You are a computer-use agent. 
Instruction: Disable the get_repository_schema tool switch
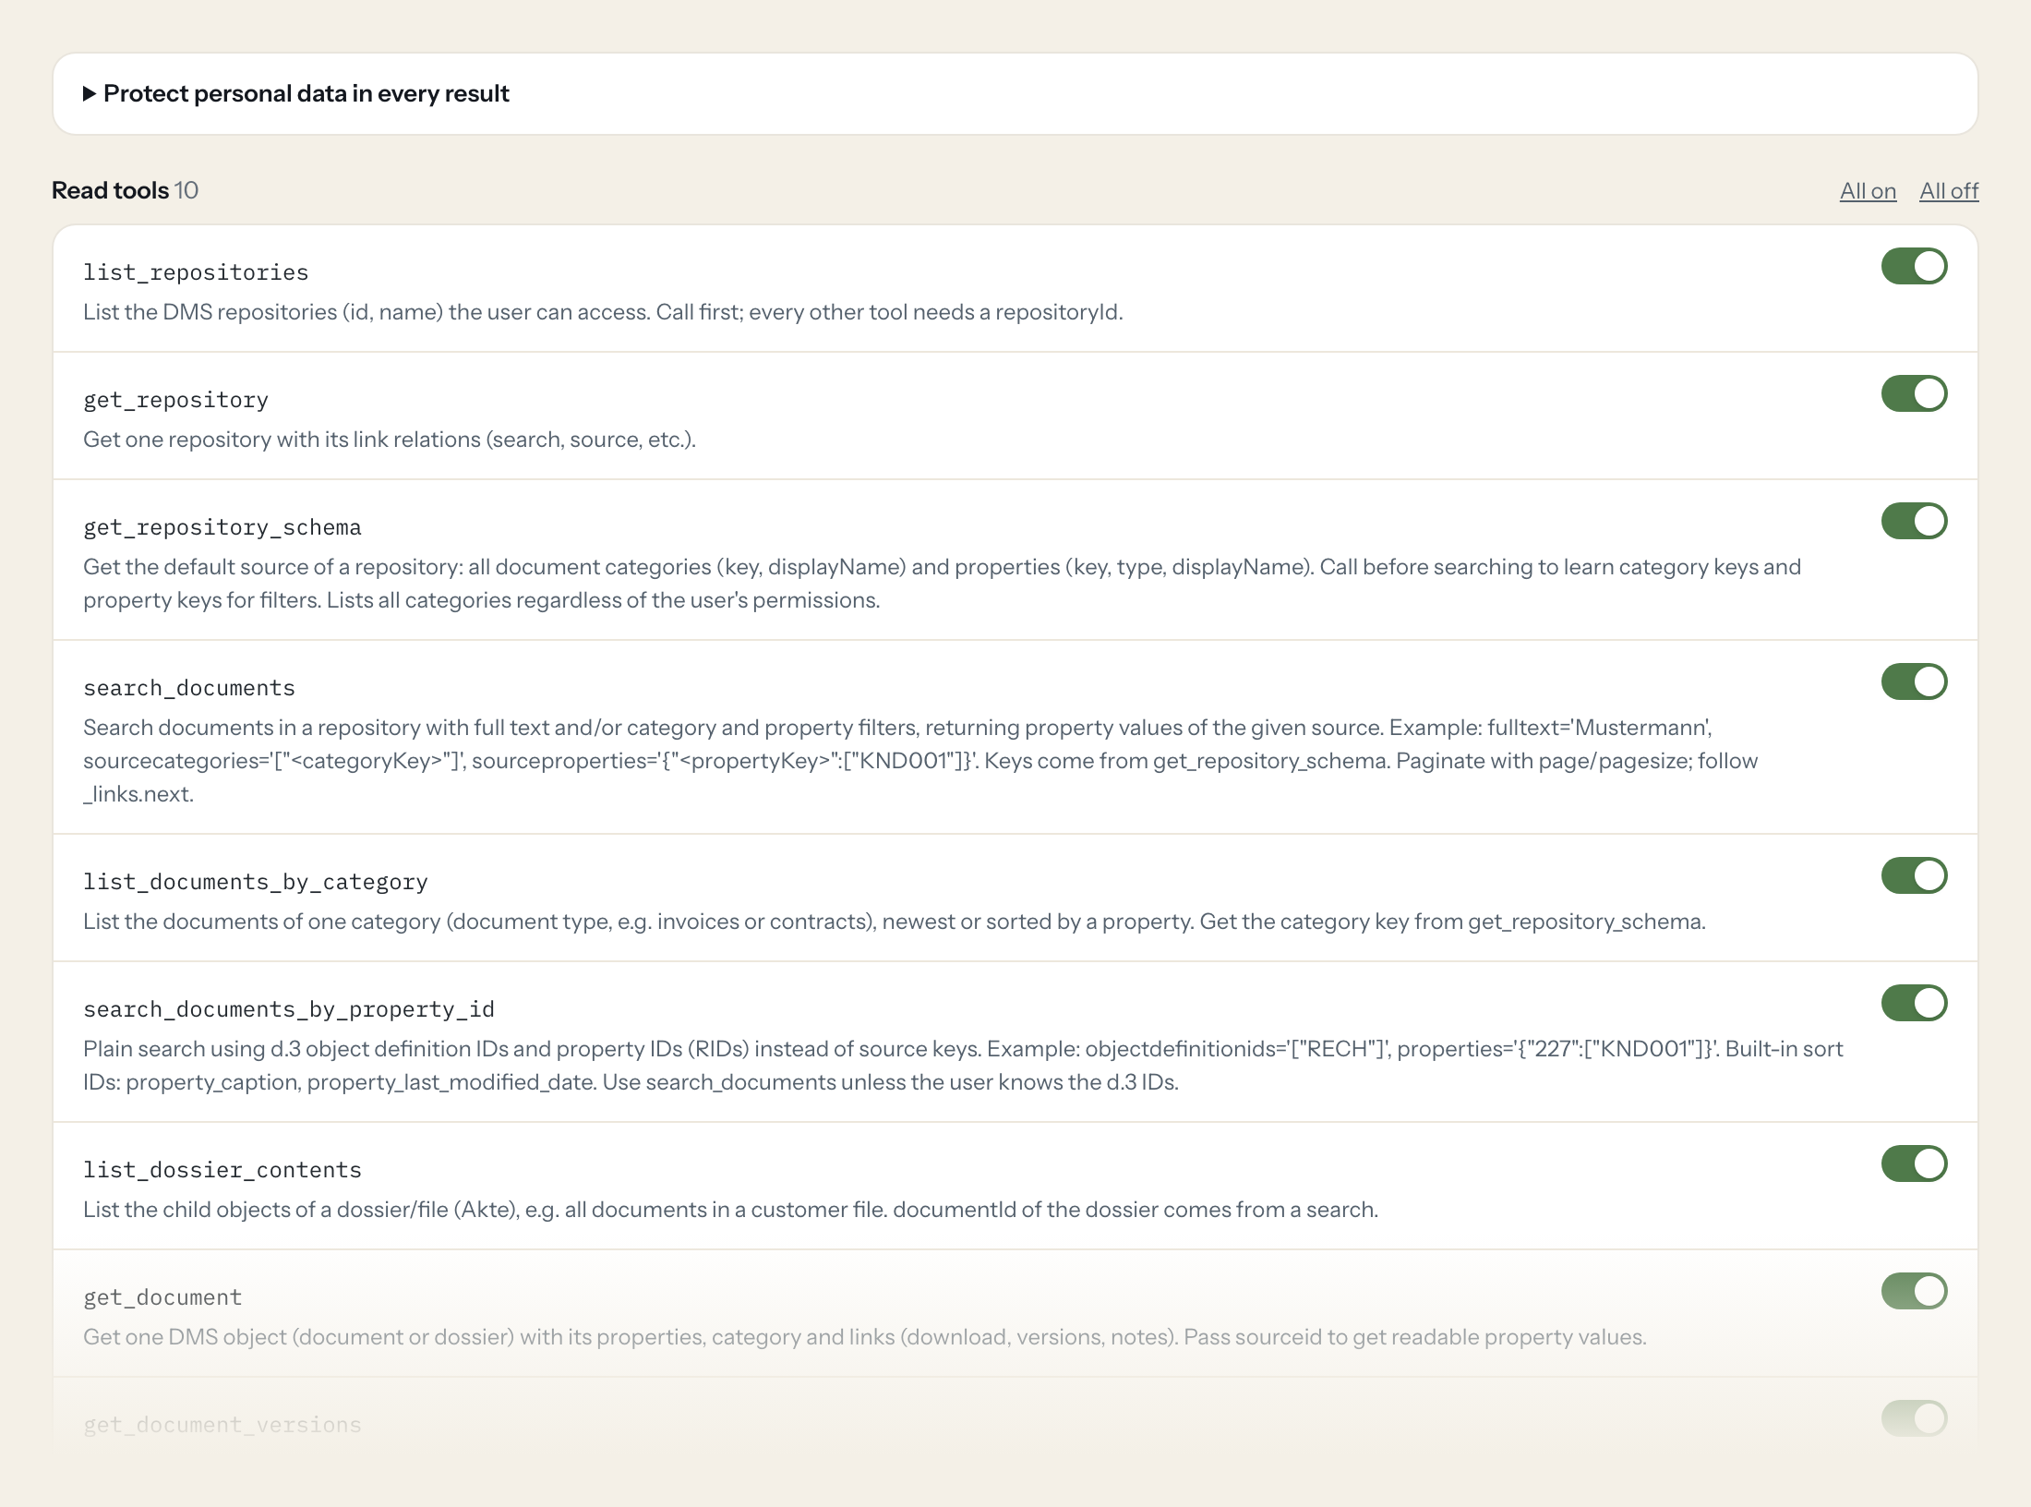(1914, 521)
